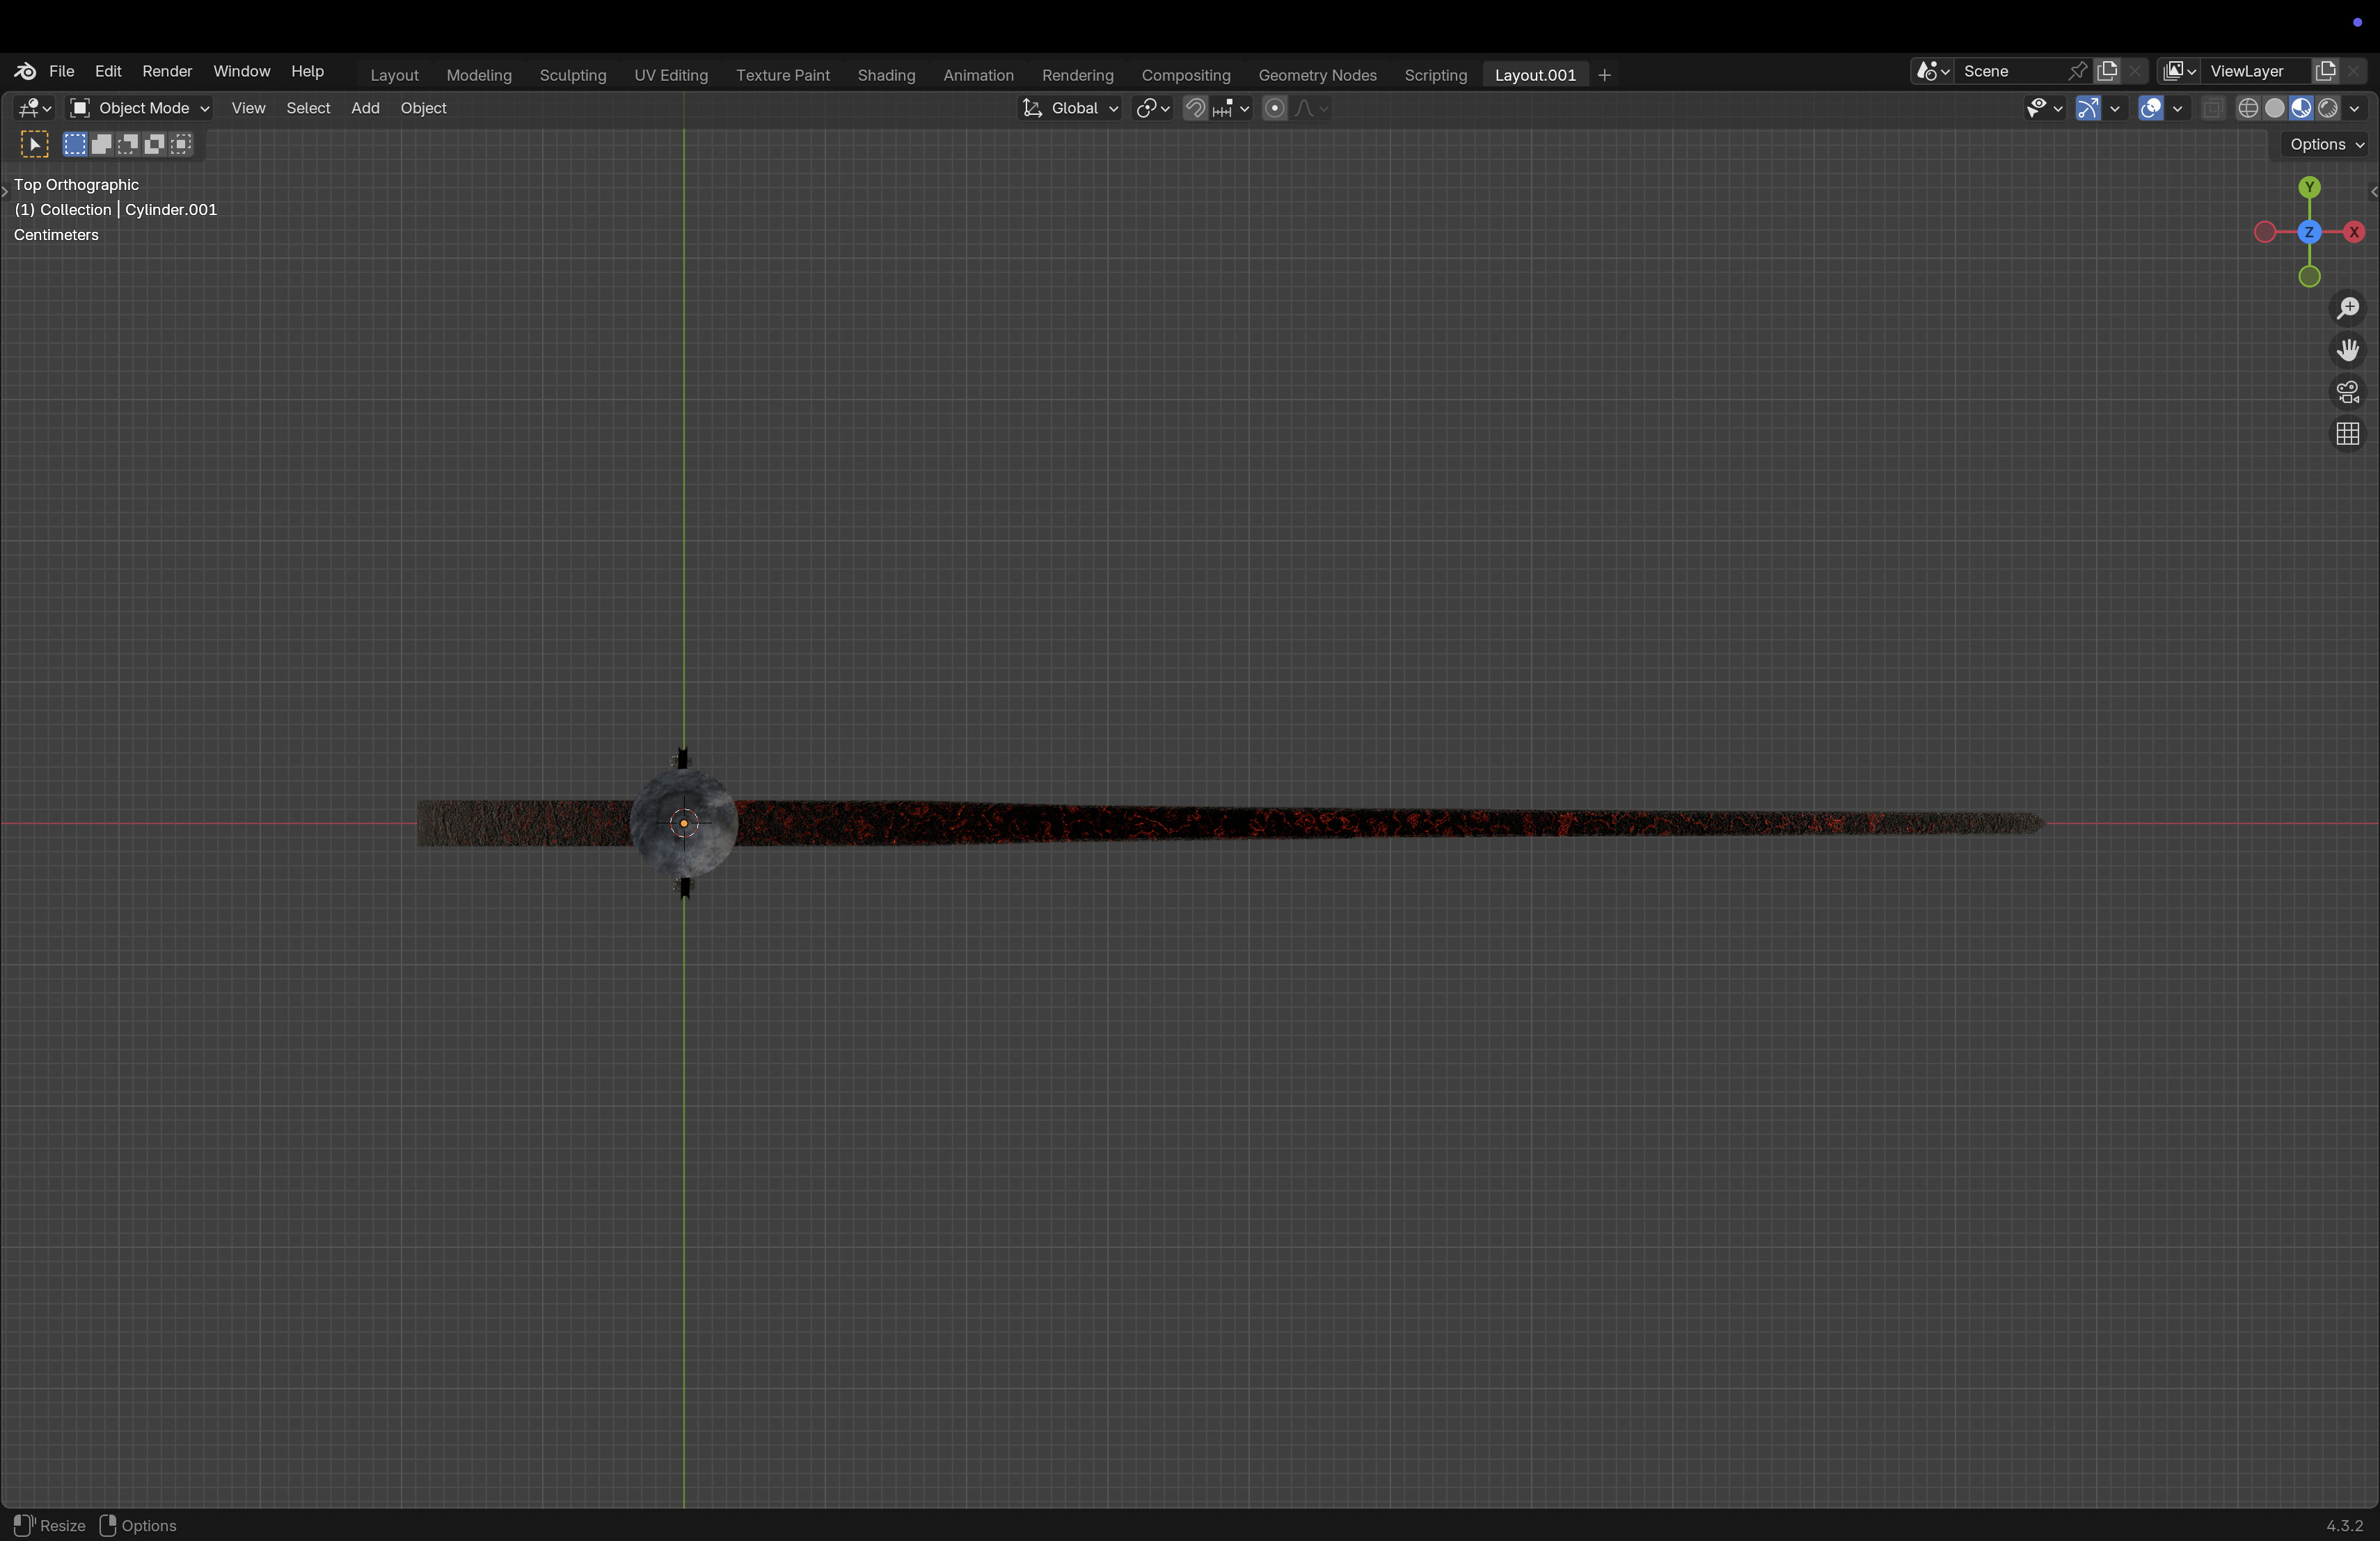Expand the sidebar with right-edge arrow
The image size is (2380, 1541).
click(x=2373, y=192)
